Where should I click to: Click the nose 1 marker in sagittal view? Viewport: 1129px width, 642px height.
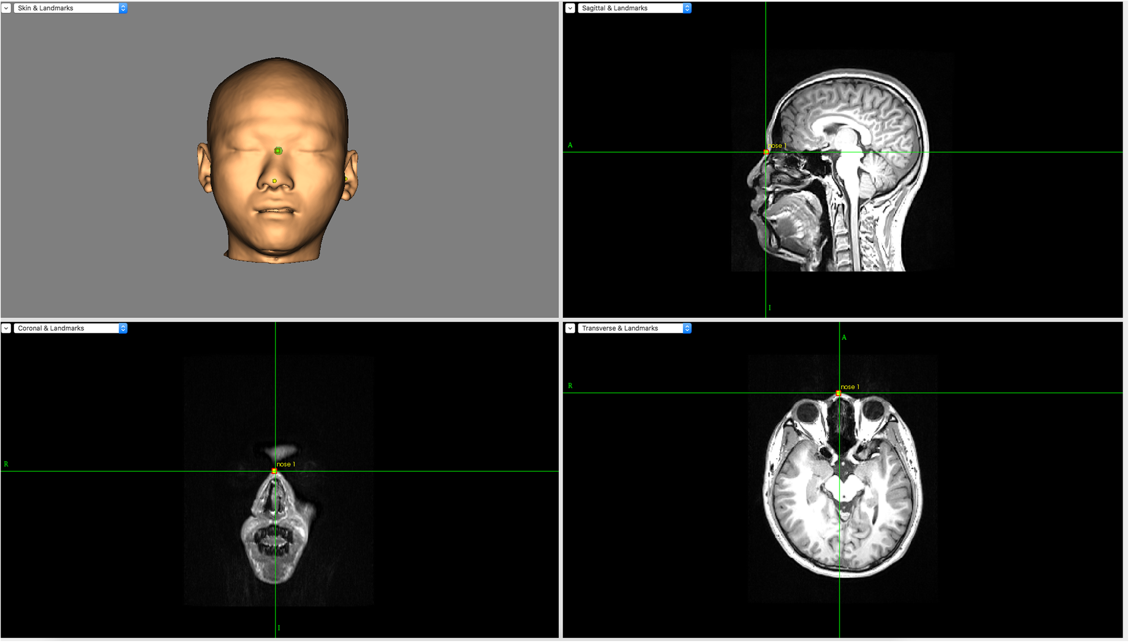tap(766, 152)
